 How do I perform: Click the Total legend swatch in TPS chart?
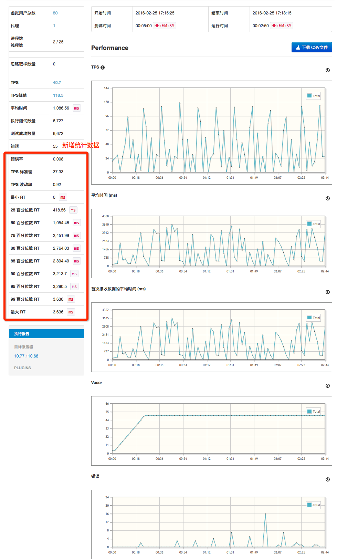coord(309,96)
